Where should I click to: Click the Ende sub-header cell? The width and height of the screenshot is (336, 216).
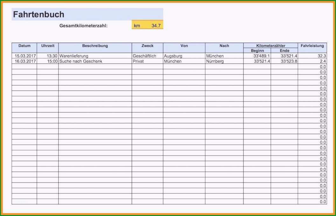pyautogui.click(x=284, y=51)
